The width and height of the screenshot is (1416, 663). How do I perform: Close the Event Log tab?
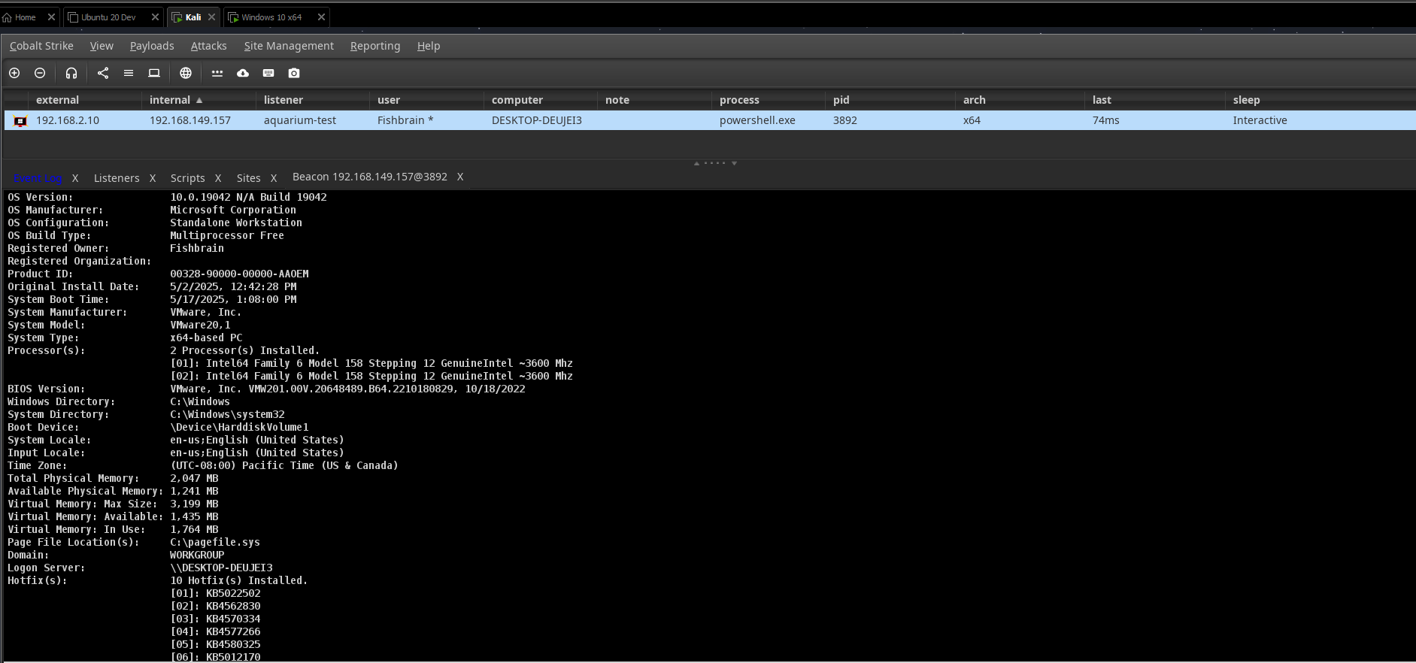pos(75,178)
